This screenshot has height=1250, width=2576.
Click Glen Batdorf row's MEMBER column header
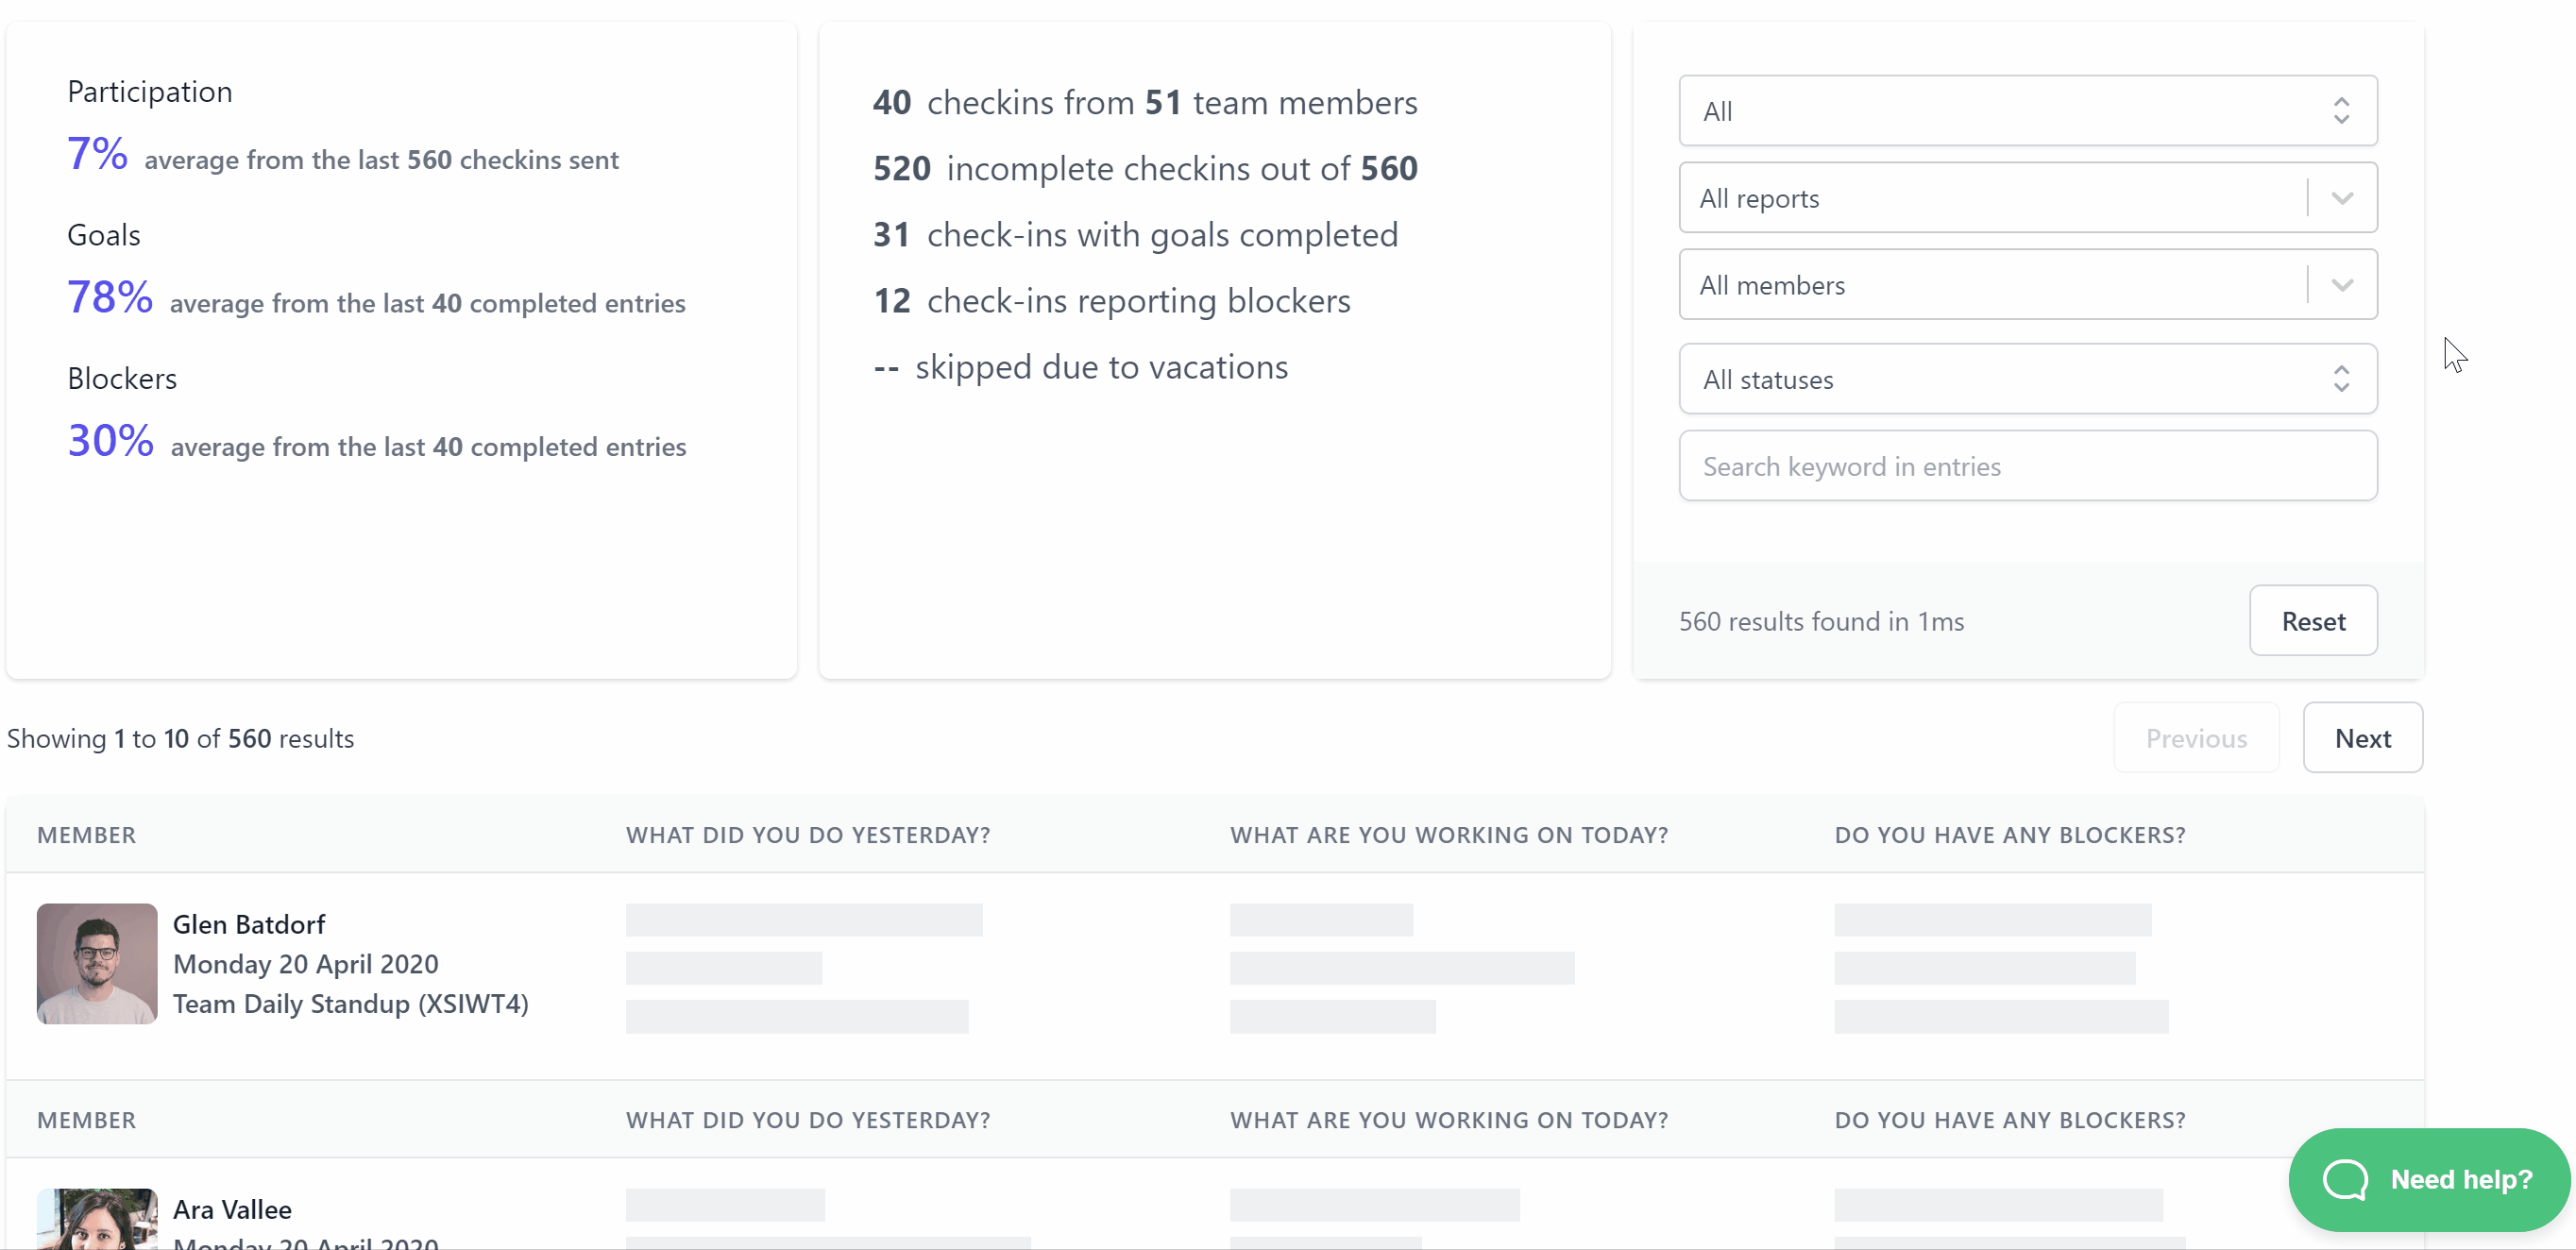click(x=86, y=835)
